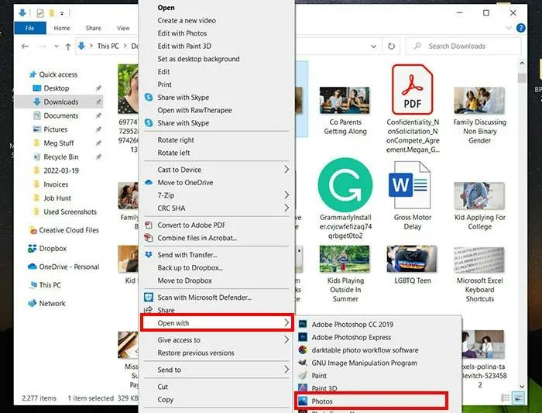Screen dimensions: 542x413
Task: Expand the 7-Zip submenu
Action: 217,195
